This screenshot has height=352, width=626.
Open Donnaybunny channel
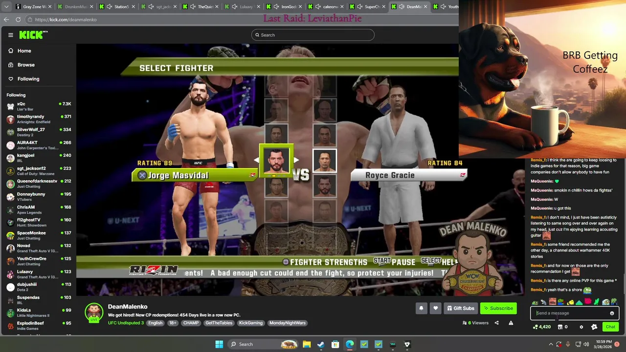point(38,197)
